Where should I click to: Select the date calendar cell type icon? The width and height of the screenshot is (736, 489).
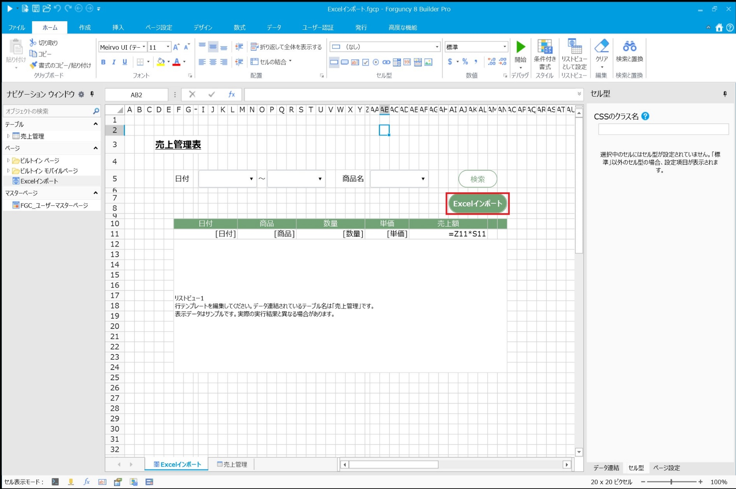pyautogui.click(x=418, y=62)
